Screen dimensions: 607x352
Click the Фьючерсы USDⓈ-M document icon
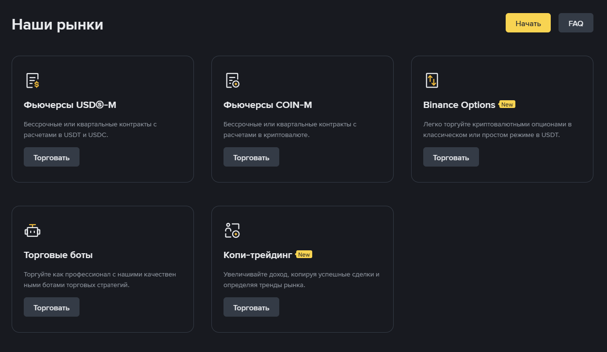[32, 80]
